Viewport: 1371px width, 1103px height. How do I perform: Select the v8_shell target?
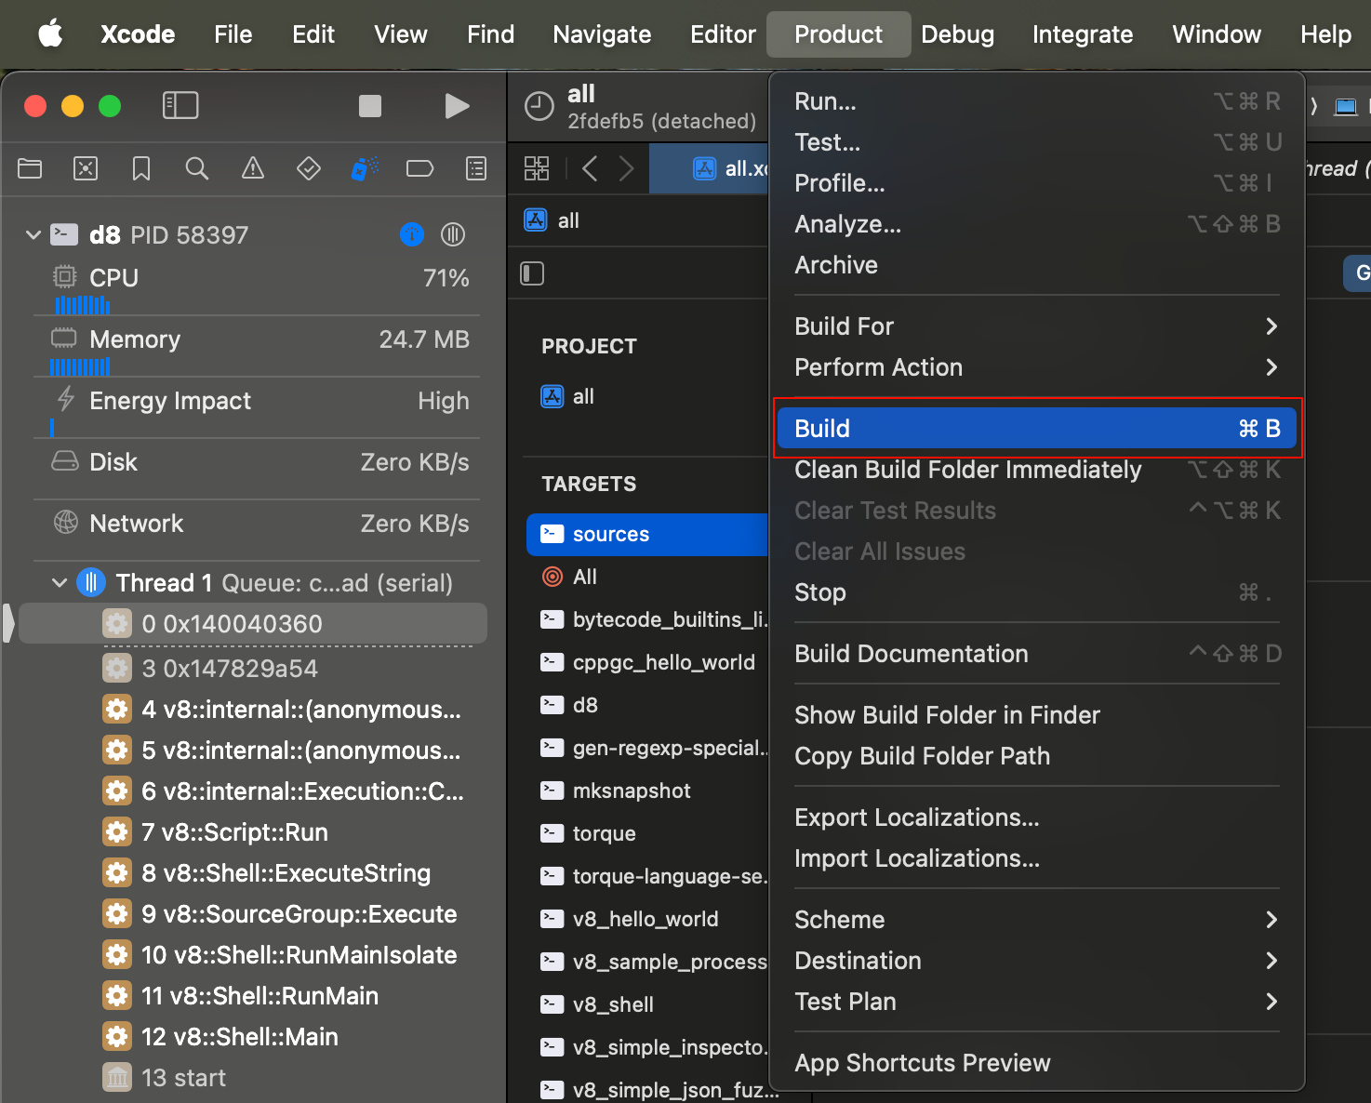pos(647,1004)
